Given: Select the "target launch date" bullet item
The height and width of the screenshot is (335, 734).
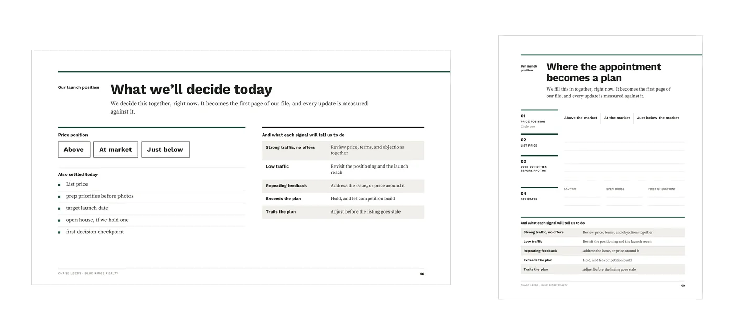Looking at the screenshot, I should (87, 208).
